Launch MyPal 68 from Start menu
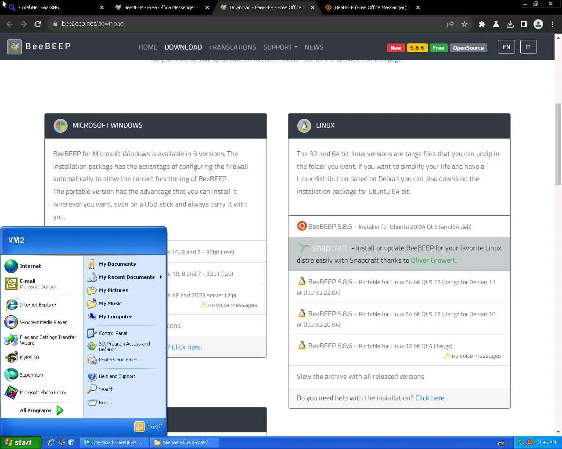Image resolution: width=562 pixels, height=449 pixels. pos(42,357)
